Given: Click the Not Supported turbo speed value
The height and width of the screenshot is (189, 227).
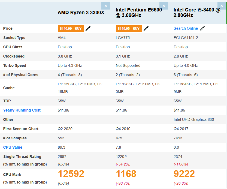Looking at the screenshot, I should click(x=128, y=66).
